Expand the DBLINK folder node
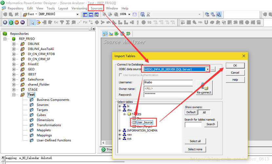Image resolution: width=272 pixels, height=164 pixels. click(x=14, y=44)
